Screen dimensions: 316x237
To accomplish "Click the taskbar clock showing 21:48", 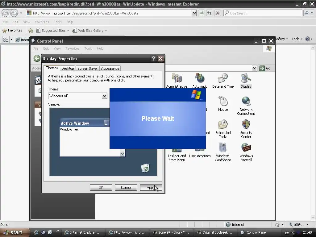I will [x=307, y=232].
